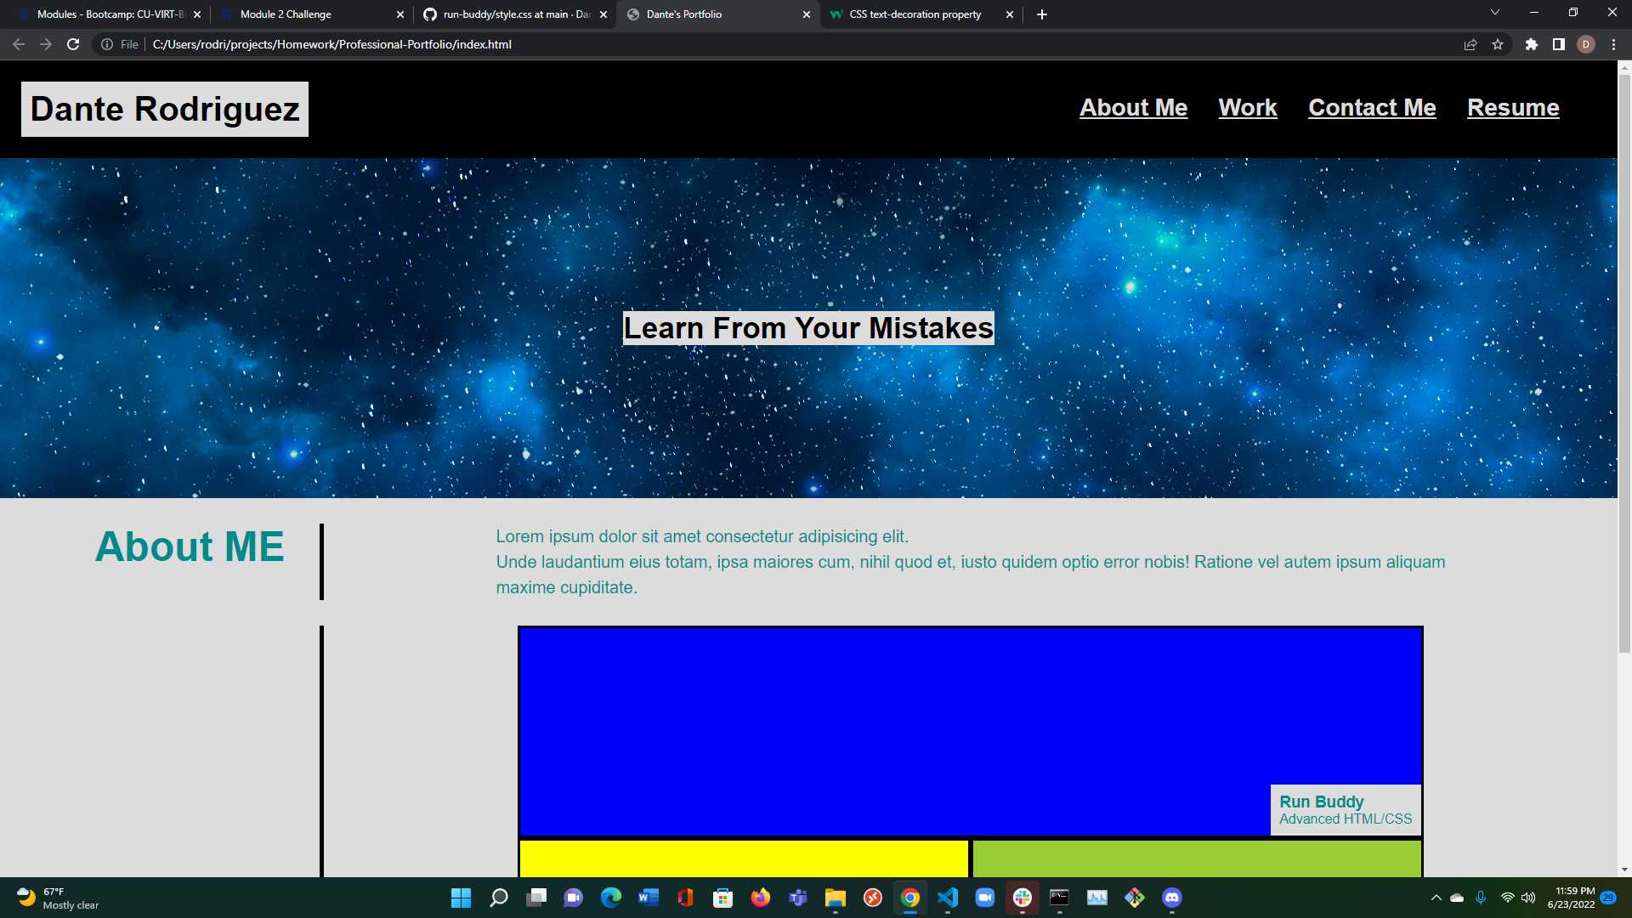This screenshot has height=918, width=1632.
Task: Open the Chrome three-dot menu
Action: (x=1613, y=44)
